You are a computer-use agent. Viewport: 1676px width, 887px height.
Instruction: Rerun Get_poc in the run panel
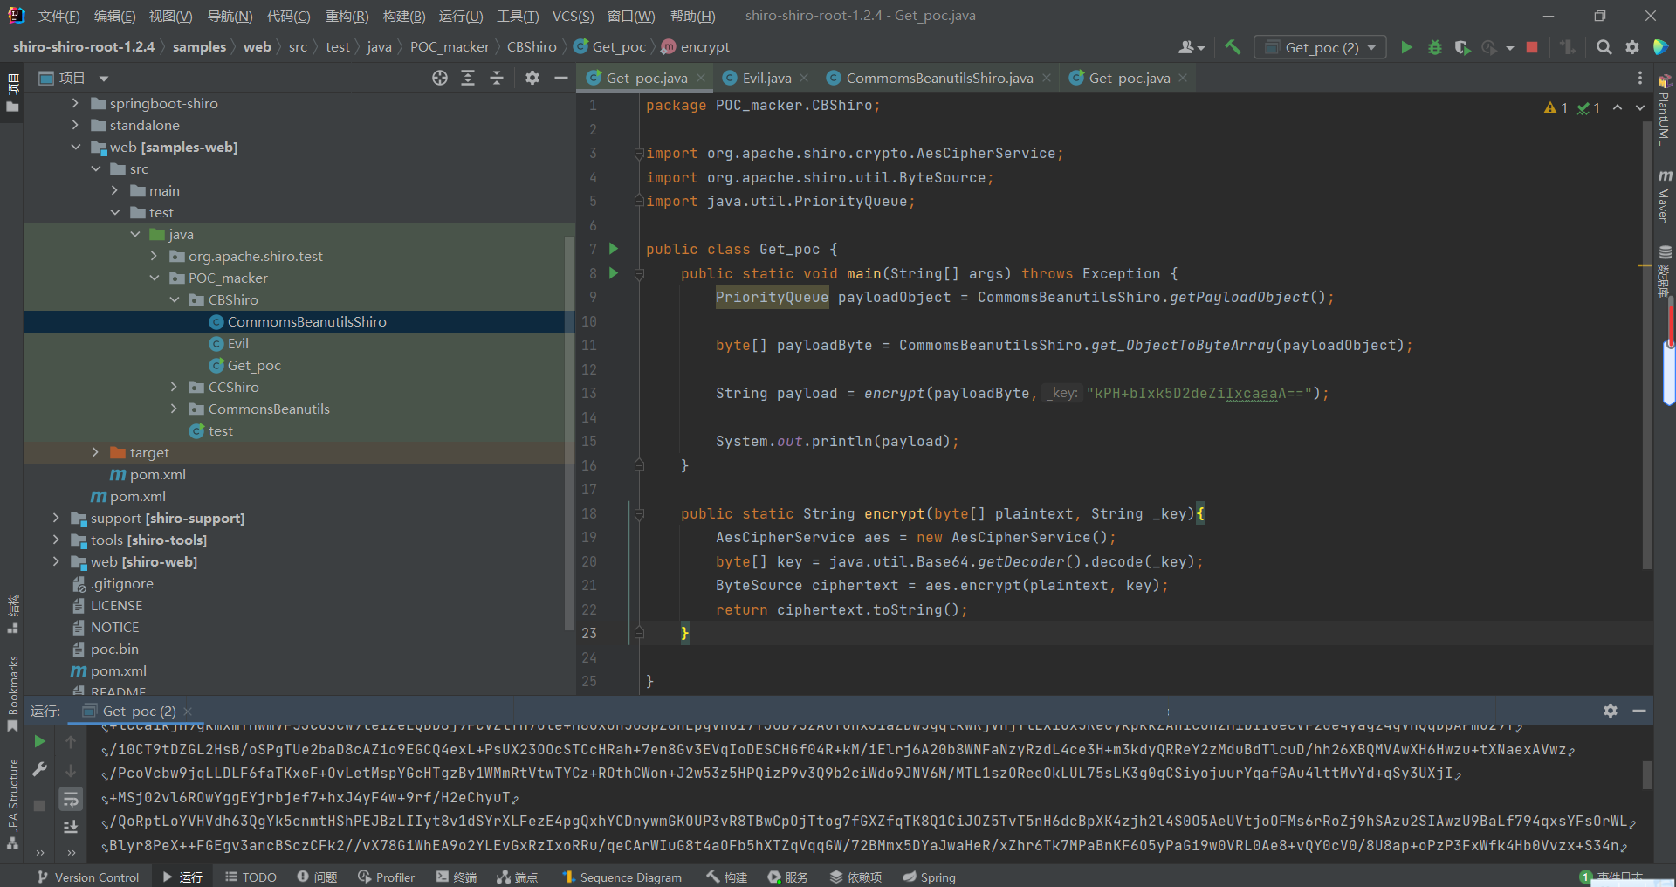39,741
